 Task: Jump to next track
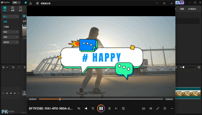[116, 109]
